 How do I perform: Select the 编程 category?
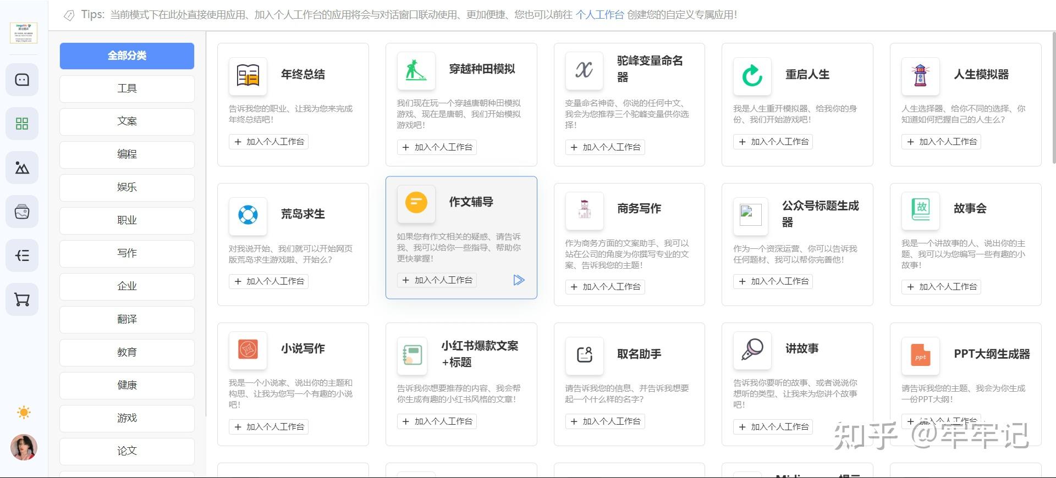pos(127,154)
